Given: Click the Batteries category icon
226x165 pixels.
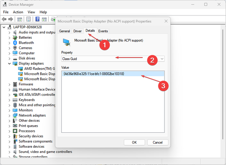Looking at the screenshot, I should pos(15,38).
